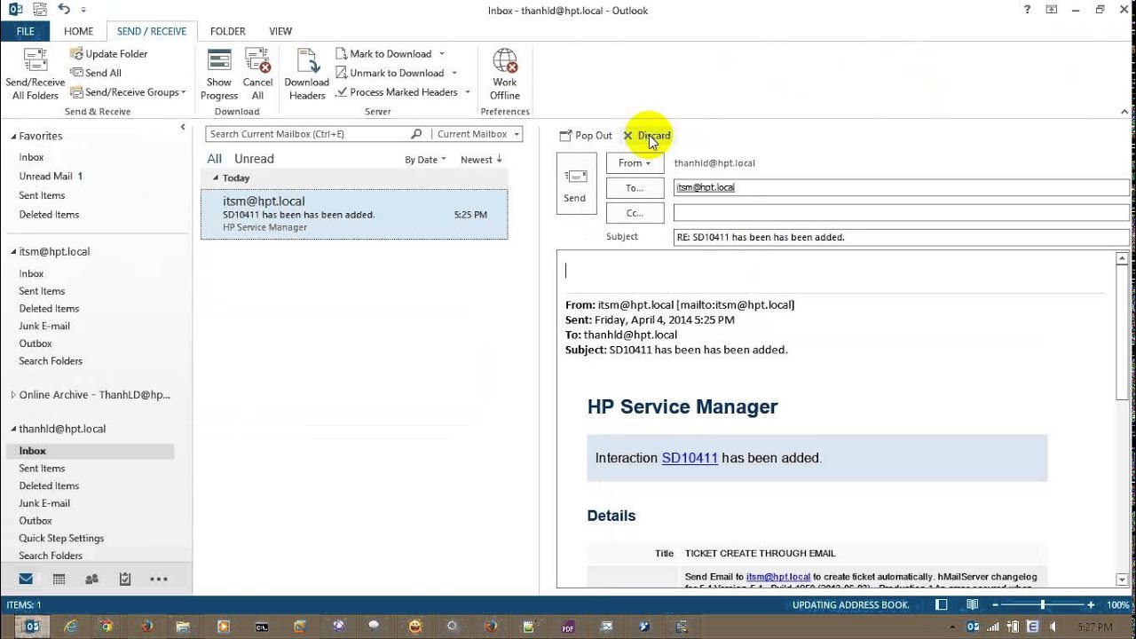
Task: Click the zoom in plus button
Action: click(x=1092, y=604)
